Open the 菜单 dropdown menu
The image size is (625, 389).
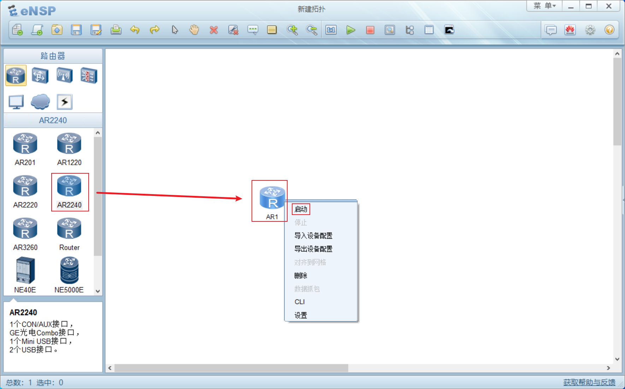pyautogui.click(x=544, y=6)
